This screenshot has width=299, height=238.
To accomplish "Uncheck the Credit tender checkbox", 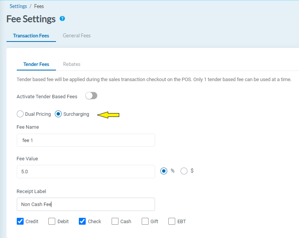I will [x=21, y=221].
